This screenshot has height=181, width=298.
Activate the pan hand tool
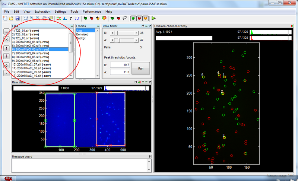[44, 18]
